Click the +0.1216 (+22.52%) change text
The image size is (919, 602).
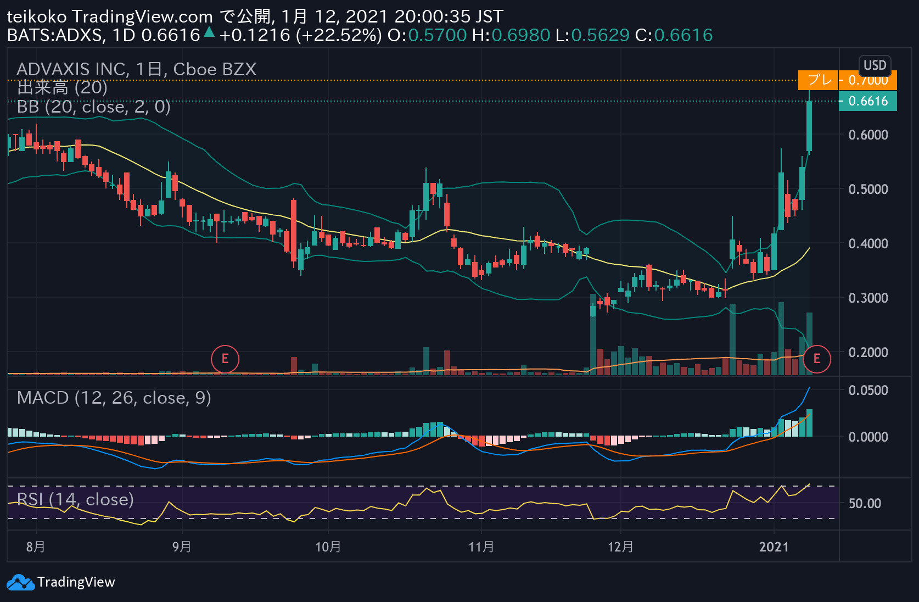tap(300, 35)
